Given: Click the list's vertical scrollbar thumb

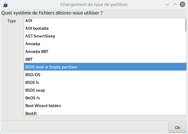Looking at the screenshot, I should pos(186,25).
